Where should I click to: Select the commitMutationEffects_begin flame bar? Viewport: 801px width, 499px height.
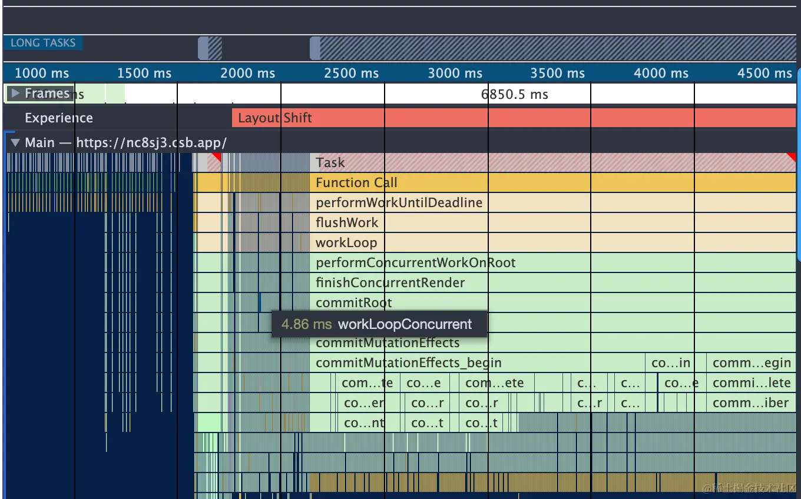point(477,362)
